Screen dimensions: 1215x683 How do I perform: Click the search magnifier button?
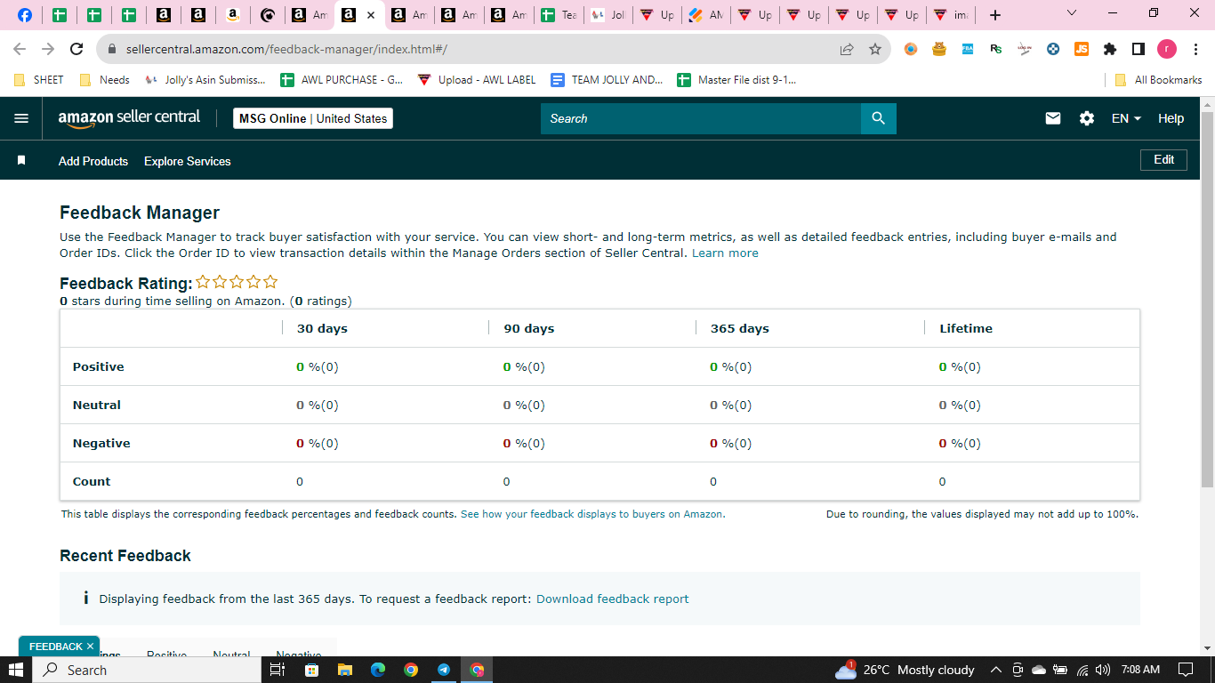pyautogui.click(x=878, y=118)
